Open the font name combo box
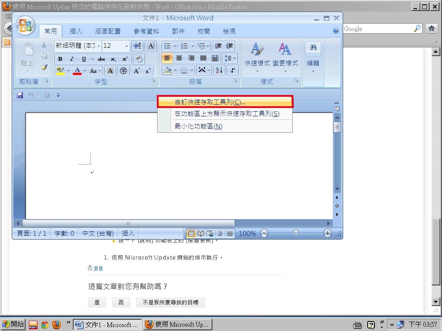The height and width of the screenshot is (331, 442). pyautogui.click(x=78, y=46)
